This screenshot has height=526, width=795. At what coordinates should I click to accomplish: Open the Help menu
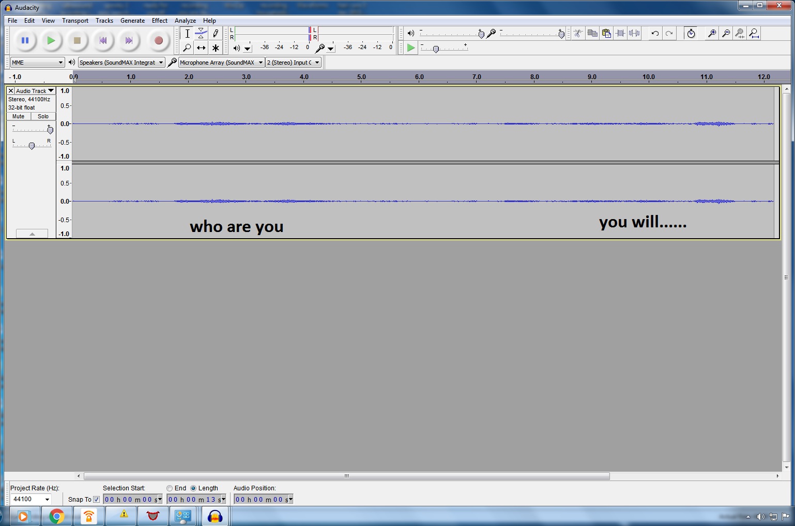click(x=209, y=21)
